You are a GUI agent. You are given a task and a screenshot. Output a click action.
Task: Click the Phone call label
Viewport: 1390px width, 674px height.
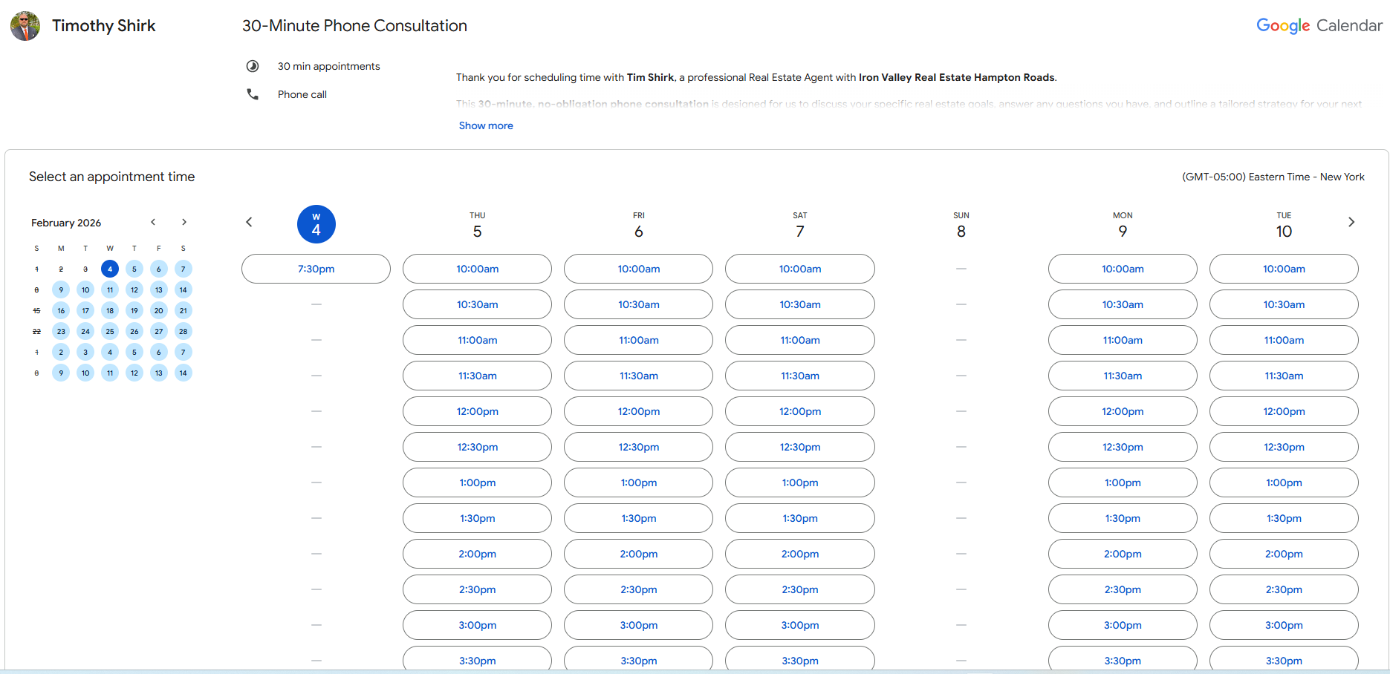pyautogui.click(x=302, y=94)
